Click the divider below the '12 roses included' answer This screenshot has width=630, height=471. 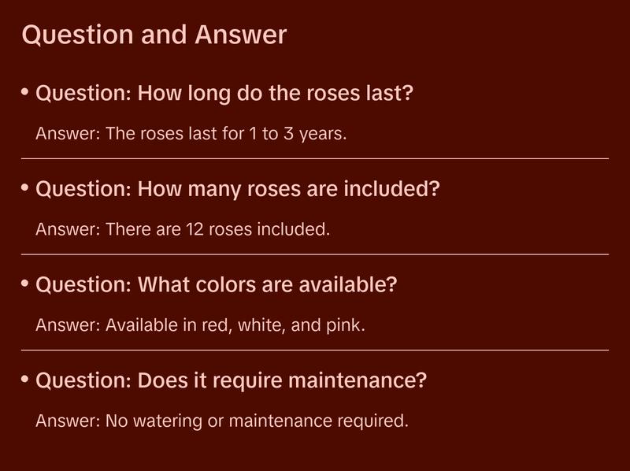pyautogui.click(x=315, y=254)
